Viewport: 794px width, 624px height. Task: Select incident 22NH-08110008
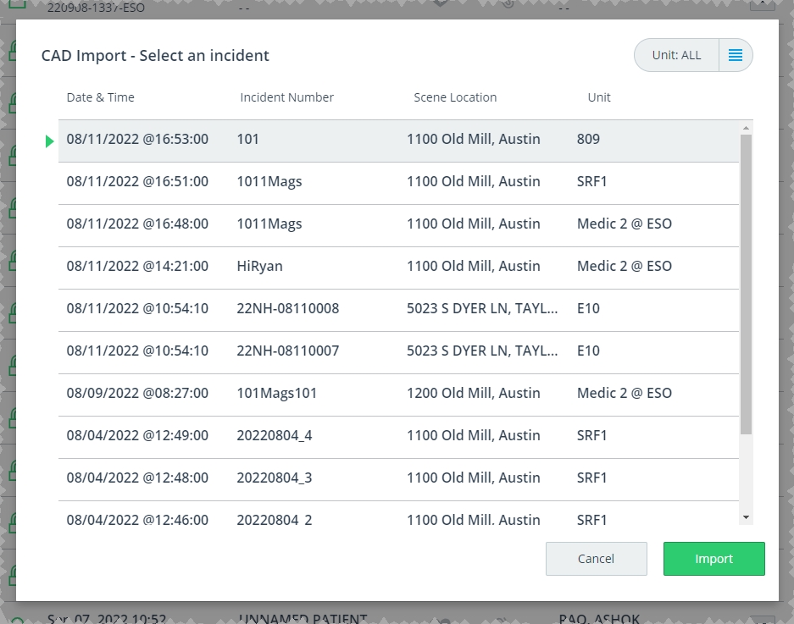[x=398, y=309]
